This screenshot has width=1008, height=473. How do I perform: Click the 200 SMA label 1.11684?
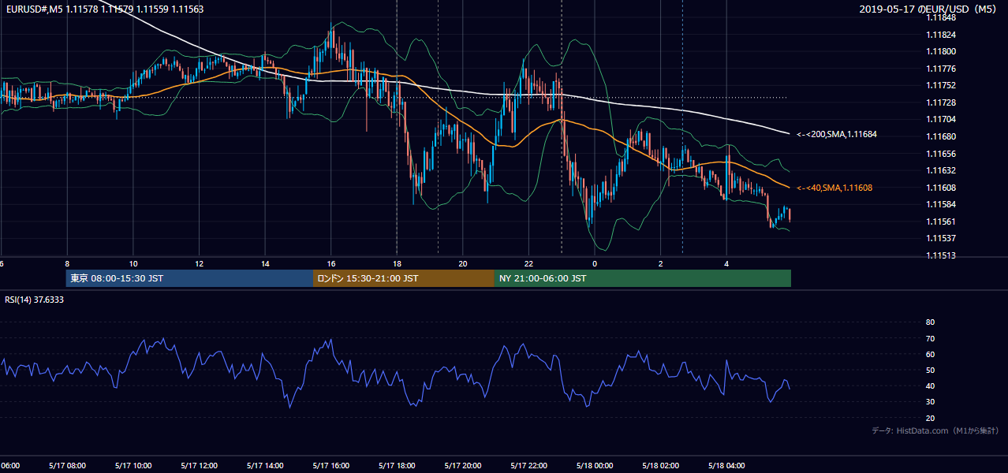point(837,135)
